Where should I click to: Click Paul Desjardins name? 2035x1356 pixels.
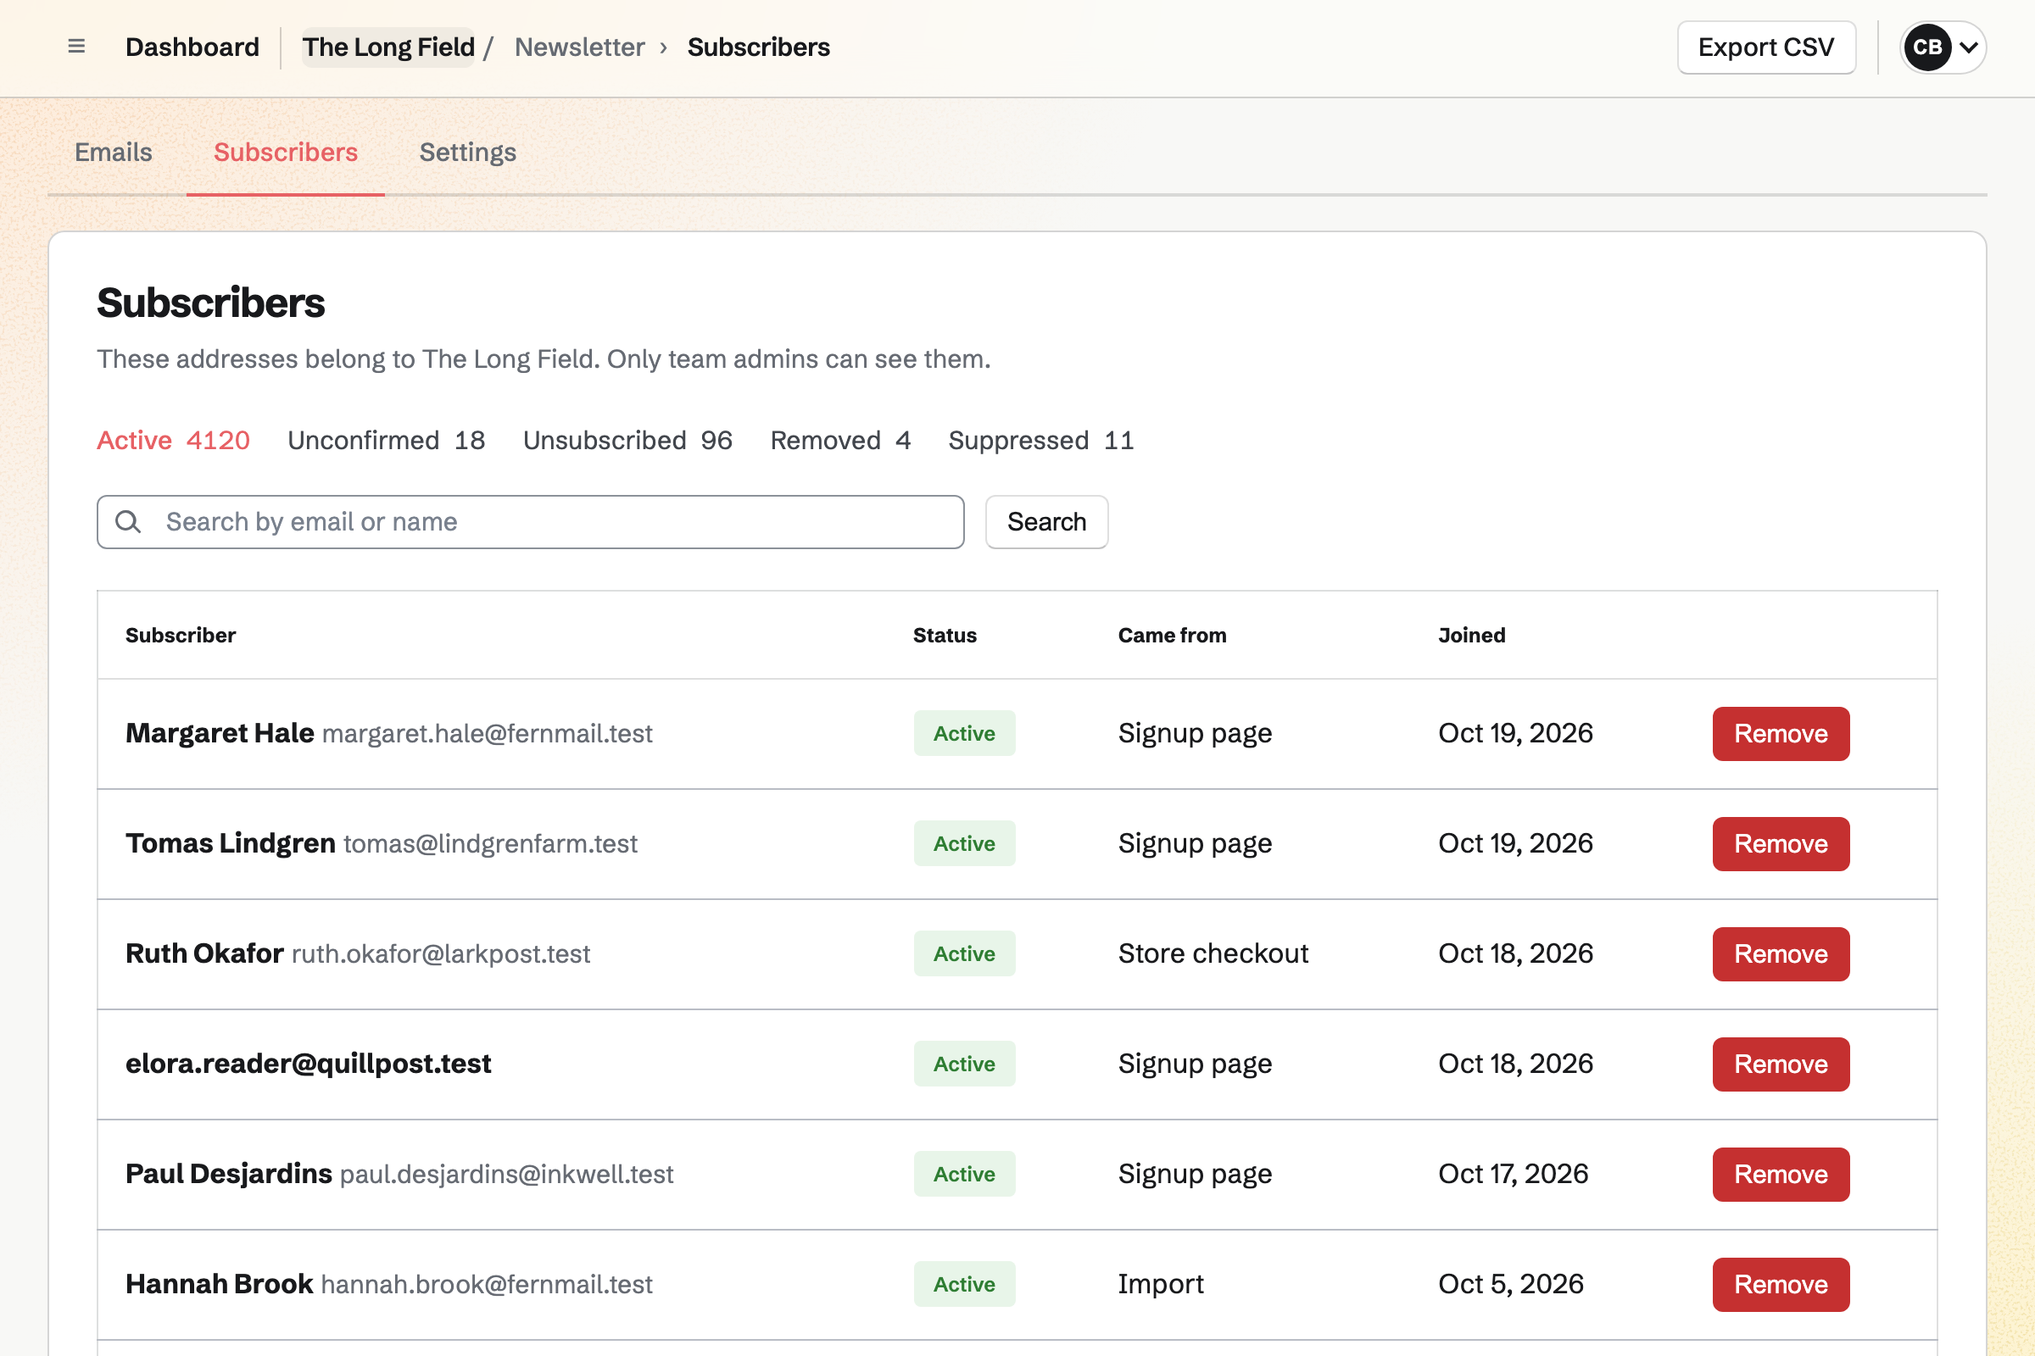(x=228, y=1174)
